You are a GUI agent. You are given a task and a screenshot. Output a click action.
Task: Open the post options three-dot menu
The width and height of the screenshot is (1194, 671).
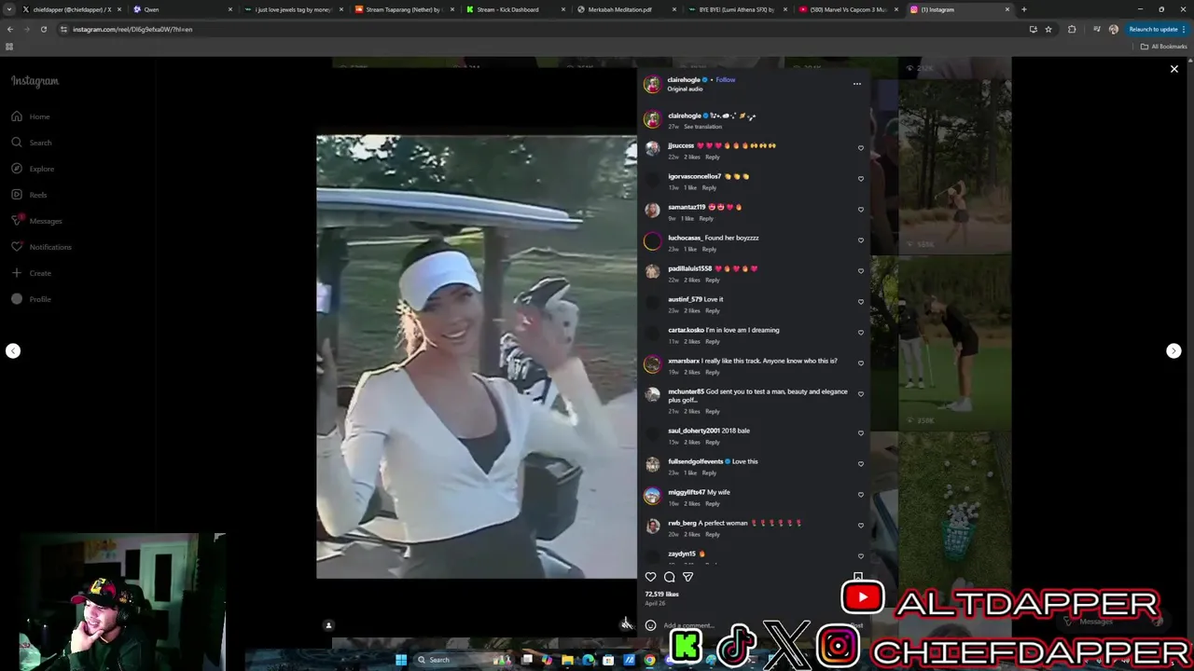tap(856, 84)
